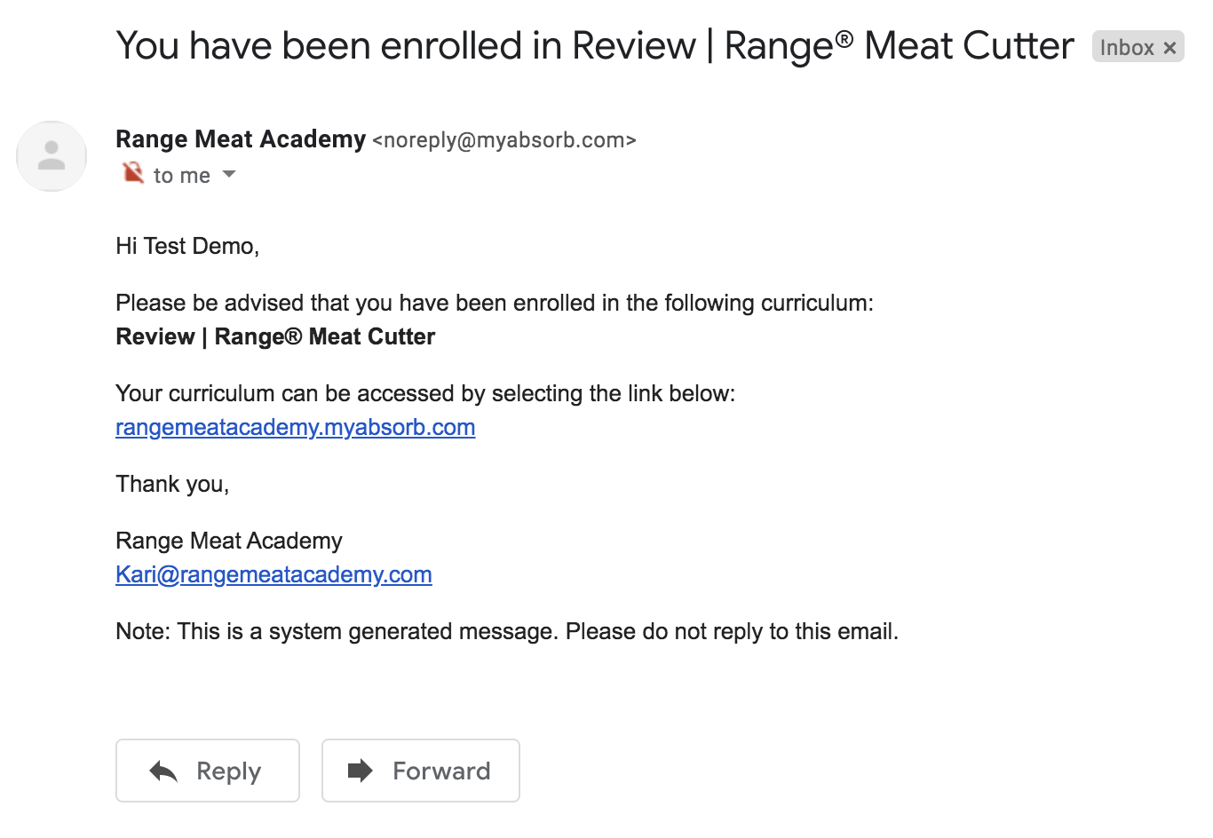This screenshot has height=838, width=1213.
Task: Click the forward arrow icon
Action: coord(360,770)
